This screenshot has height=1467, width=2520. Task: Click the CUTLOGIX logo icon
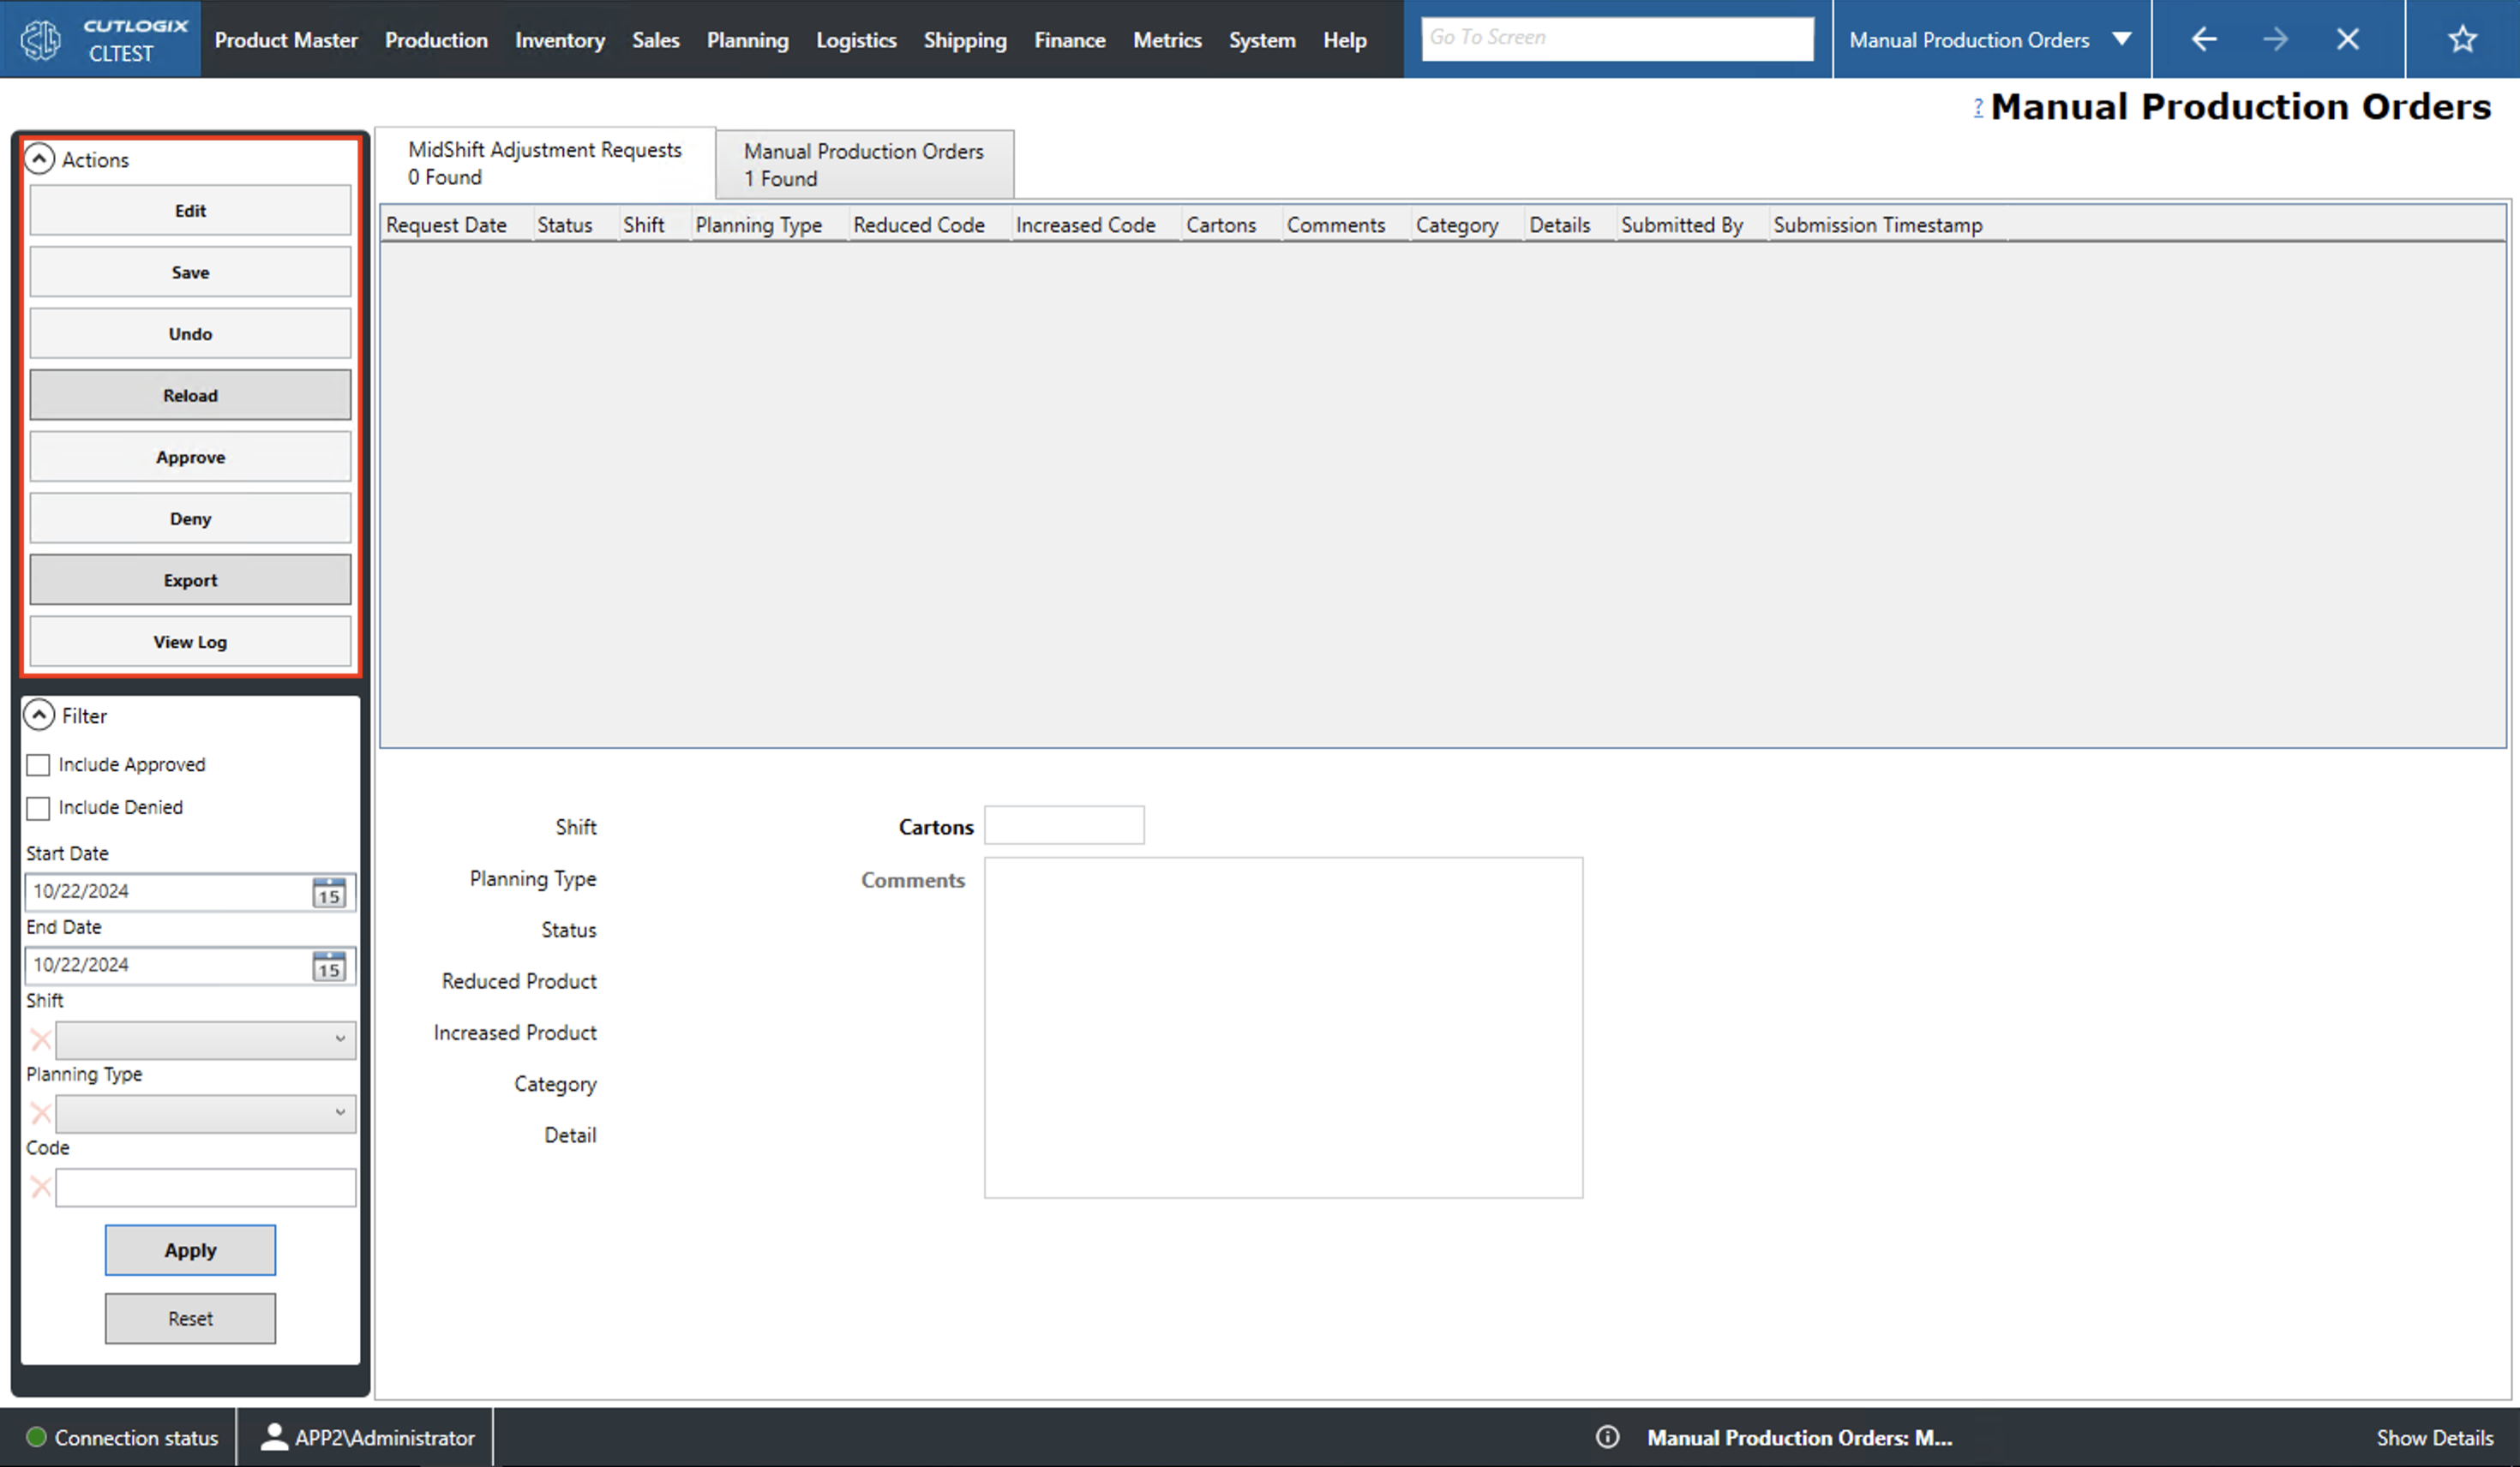tap(40, 39)
